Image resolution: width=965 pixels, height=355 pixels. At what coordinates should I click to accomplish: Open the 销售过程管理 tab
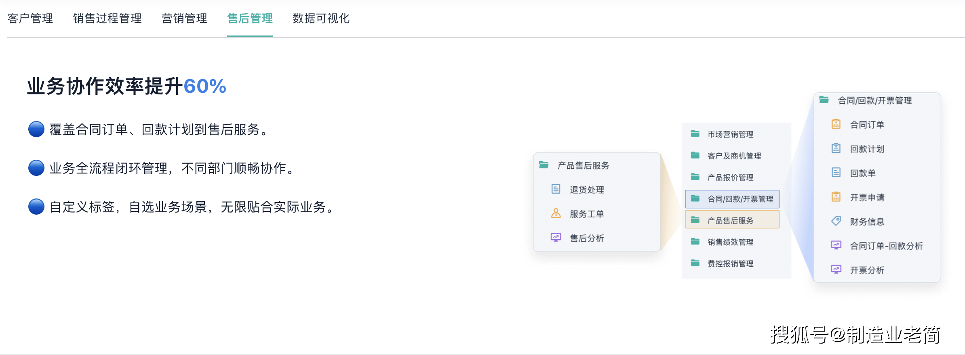click(107, 19)
